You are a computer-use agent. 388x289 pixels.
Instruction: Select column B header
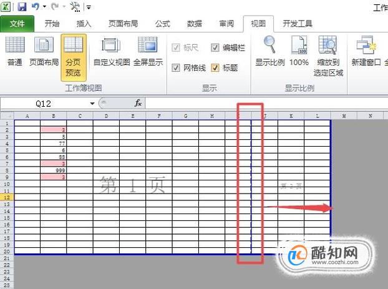(54, 115)
